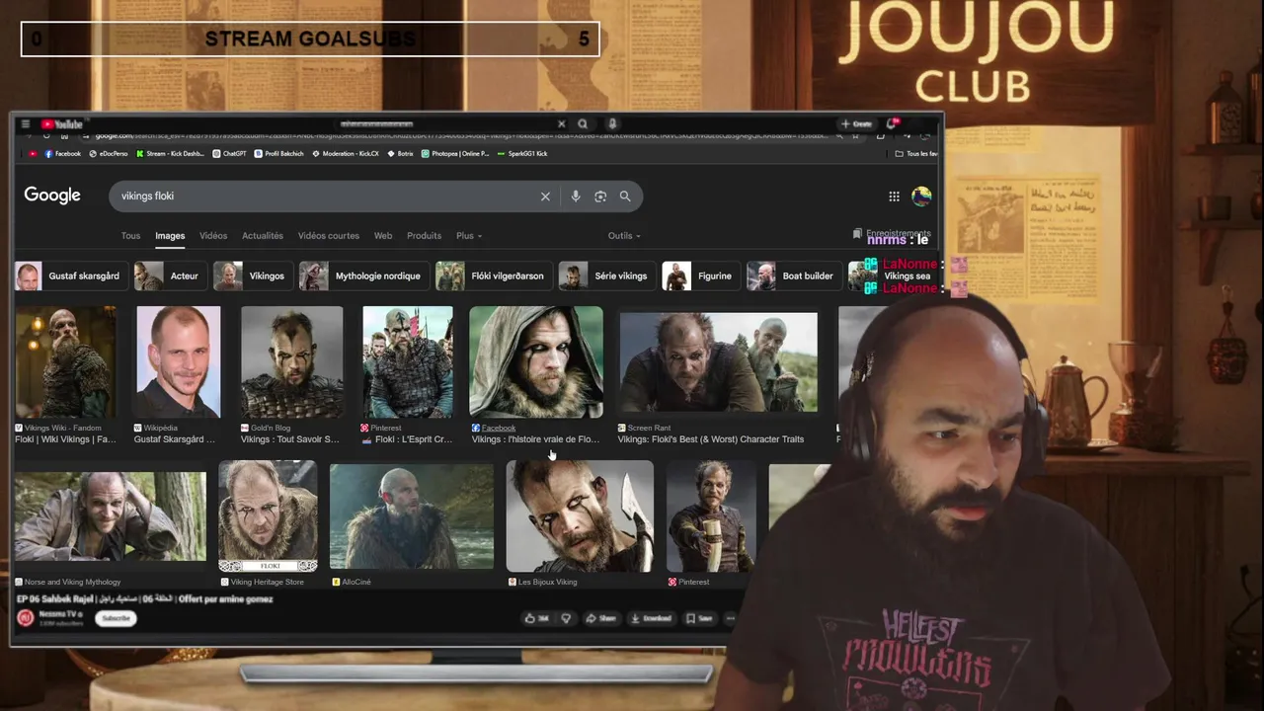
Task: Open the ChatGPT bookmark
Action: point(229,154)
